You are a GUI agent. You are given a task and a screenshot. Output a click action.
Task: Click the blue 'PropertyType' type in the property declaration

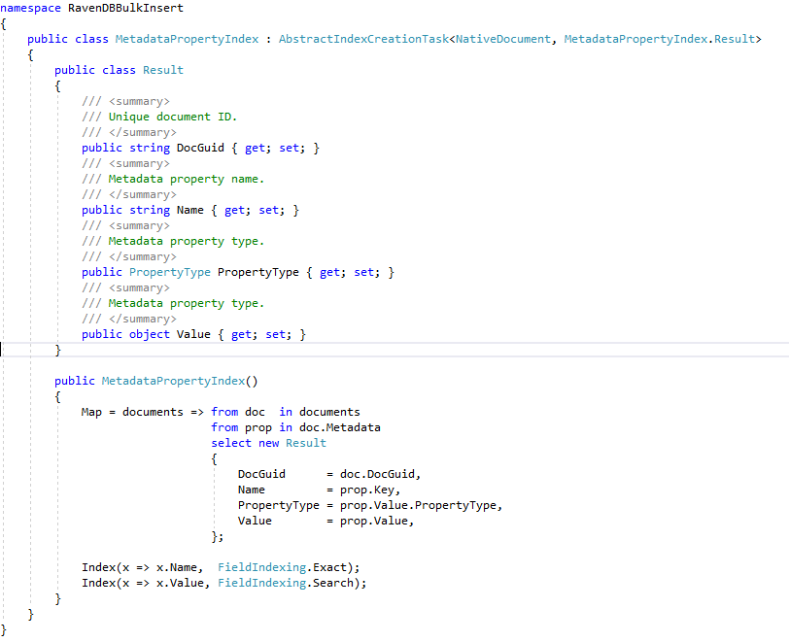[x=170, y=272]
